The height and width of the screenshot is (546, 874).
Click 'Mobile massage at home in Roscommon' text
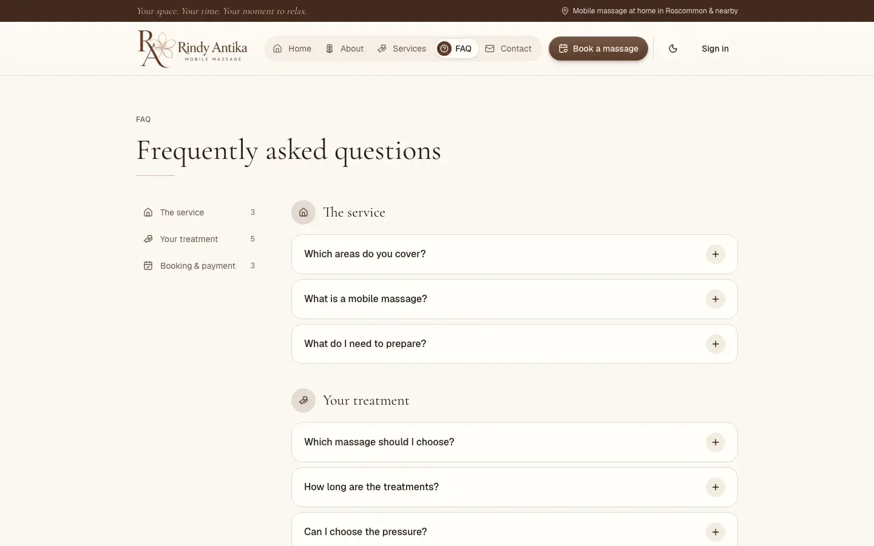pyautogui.click(x=655, y=11)
